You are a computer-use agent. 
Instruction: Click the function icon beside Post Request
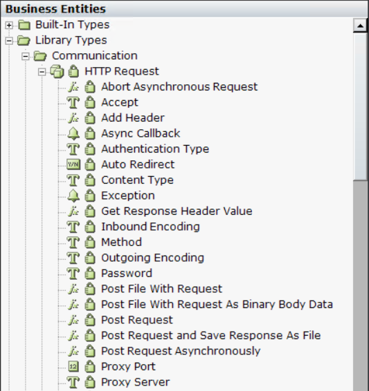[x=73, y=320]
